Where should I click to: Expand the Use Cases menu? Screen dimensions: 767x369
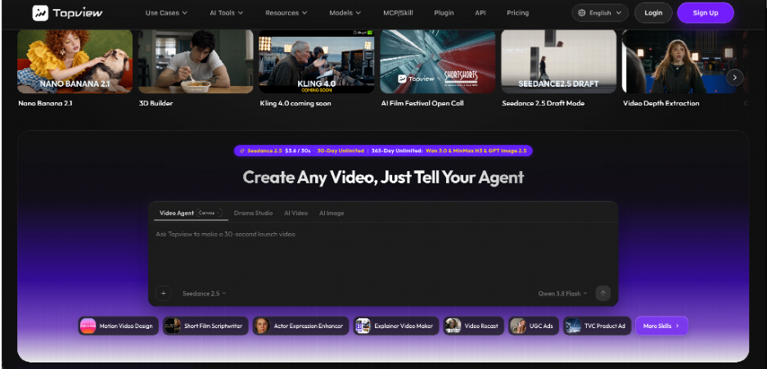tap(166, 13)
